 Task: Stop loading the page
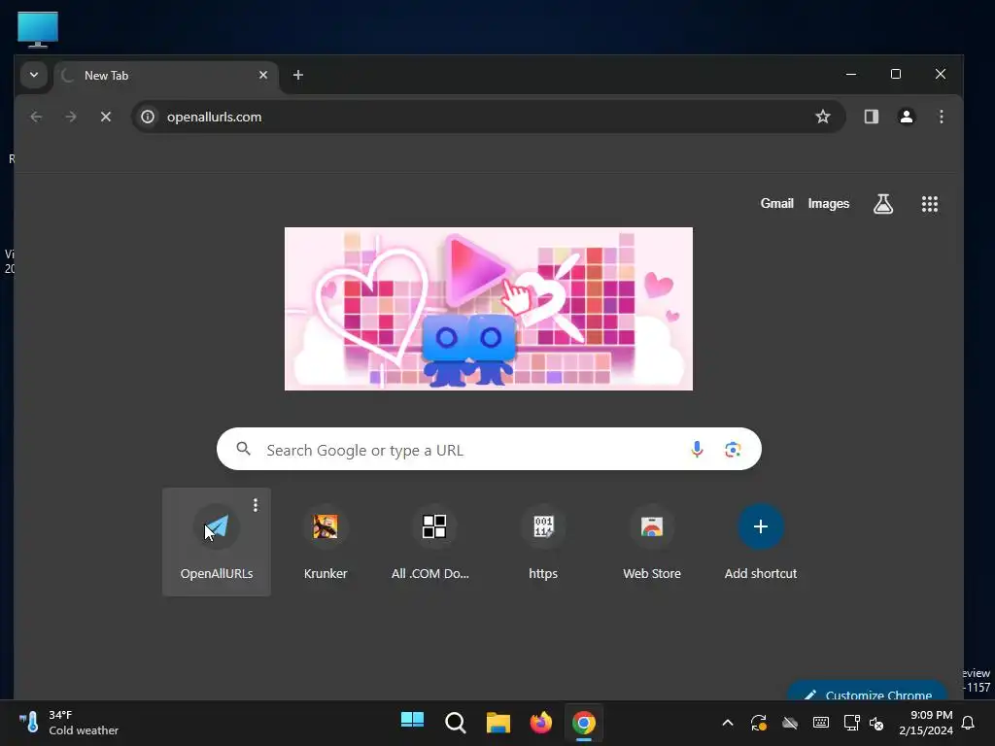[x=106, y=117]
